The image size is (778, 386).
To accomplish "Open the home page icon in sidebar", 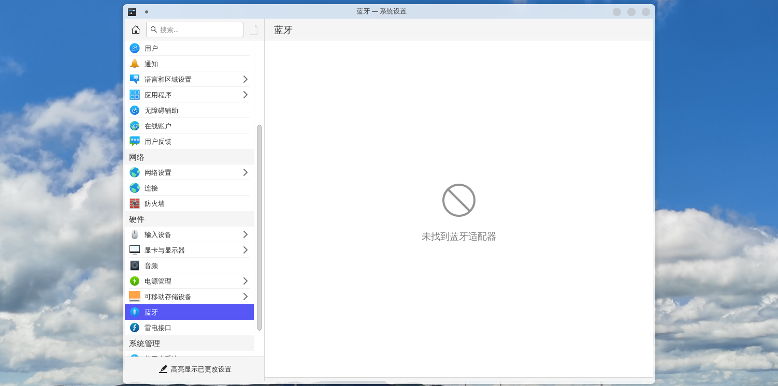I will (x=135, y=29).
